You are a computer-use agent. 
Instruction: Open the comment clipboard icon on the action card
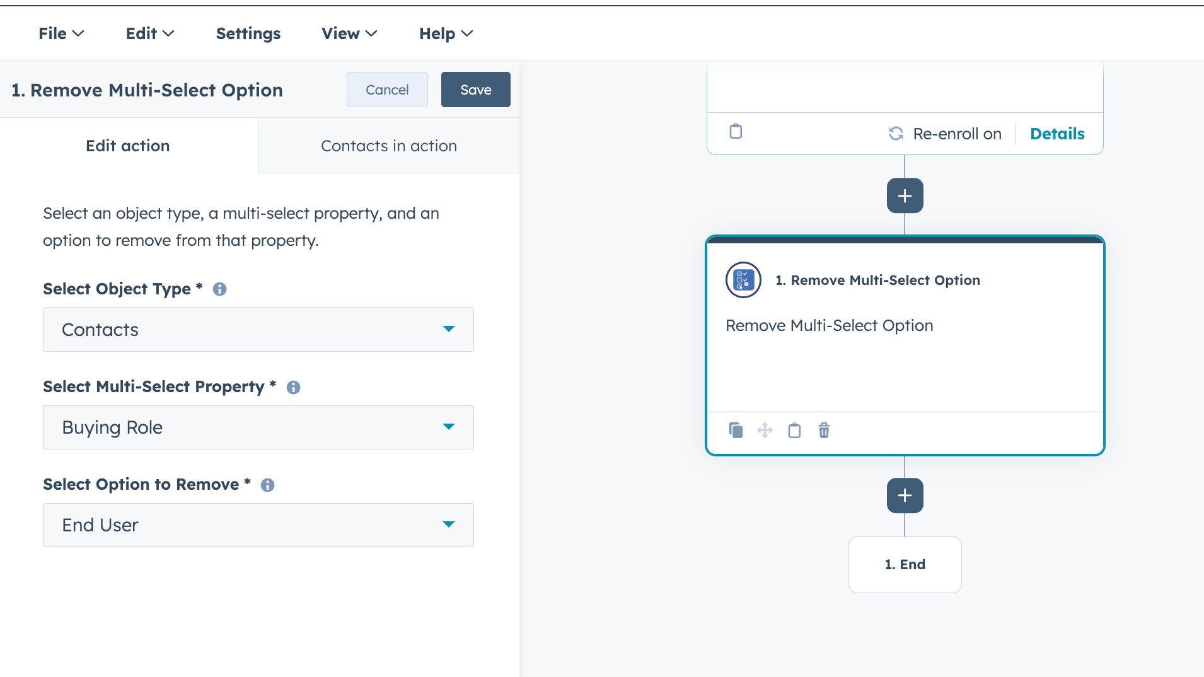(x=794, y=430)
